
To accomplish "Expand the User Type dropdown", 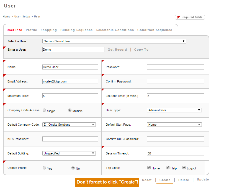I will tap(174, 110).
